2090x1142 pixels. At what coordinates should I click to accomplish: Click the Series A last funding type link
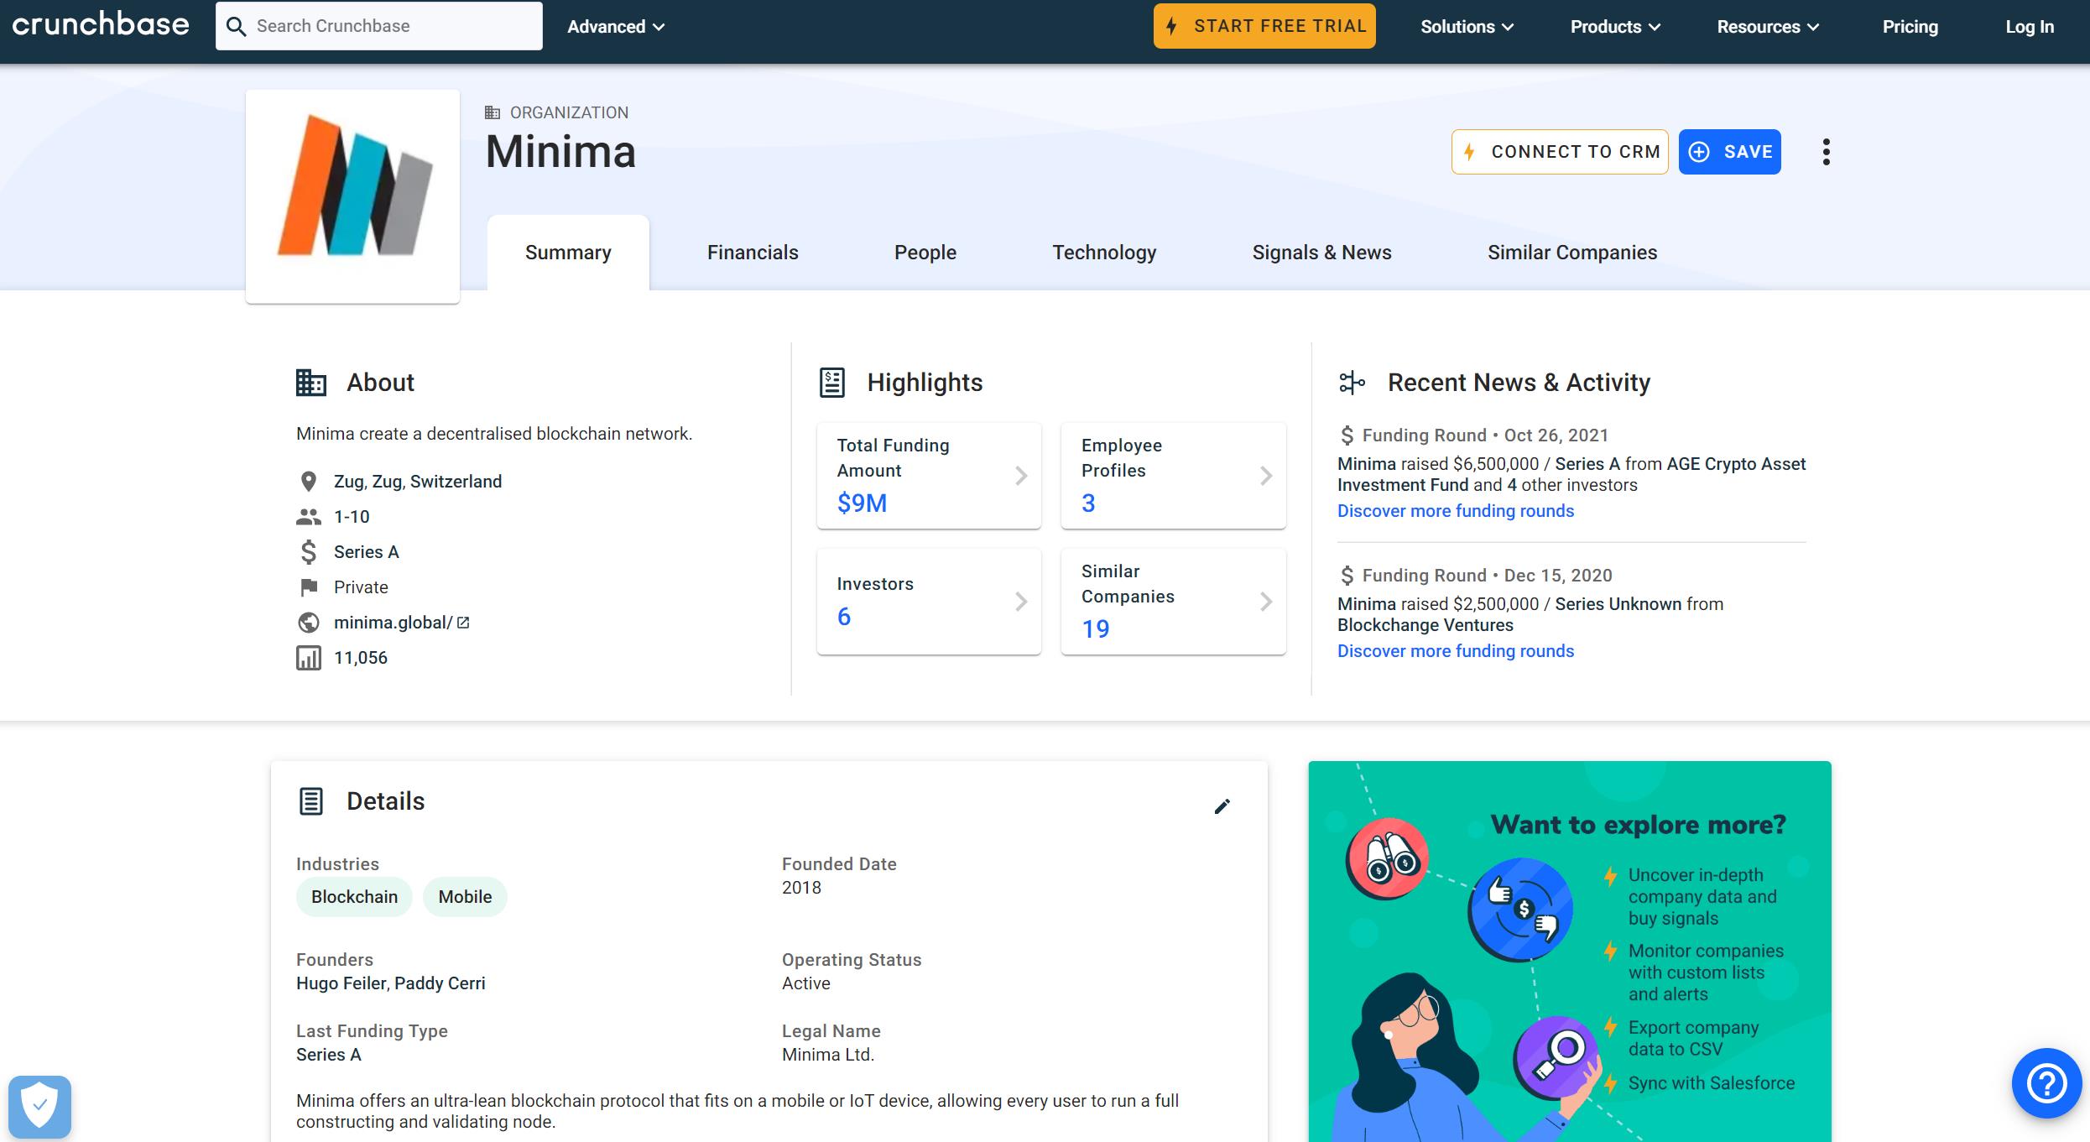click(x=329, y=1055)
